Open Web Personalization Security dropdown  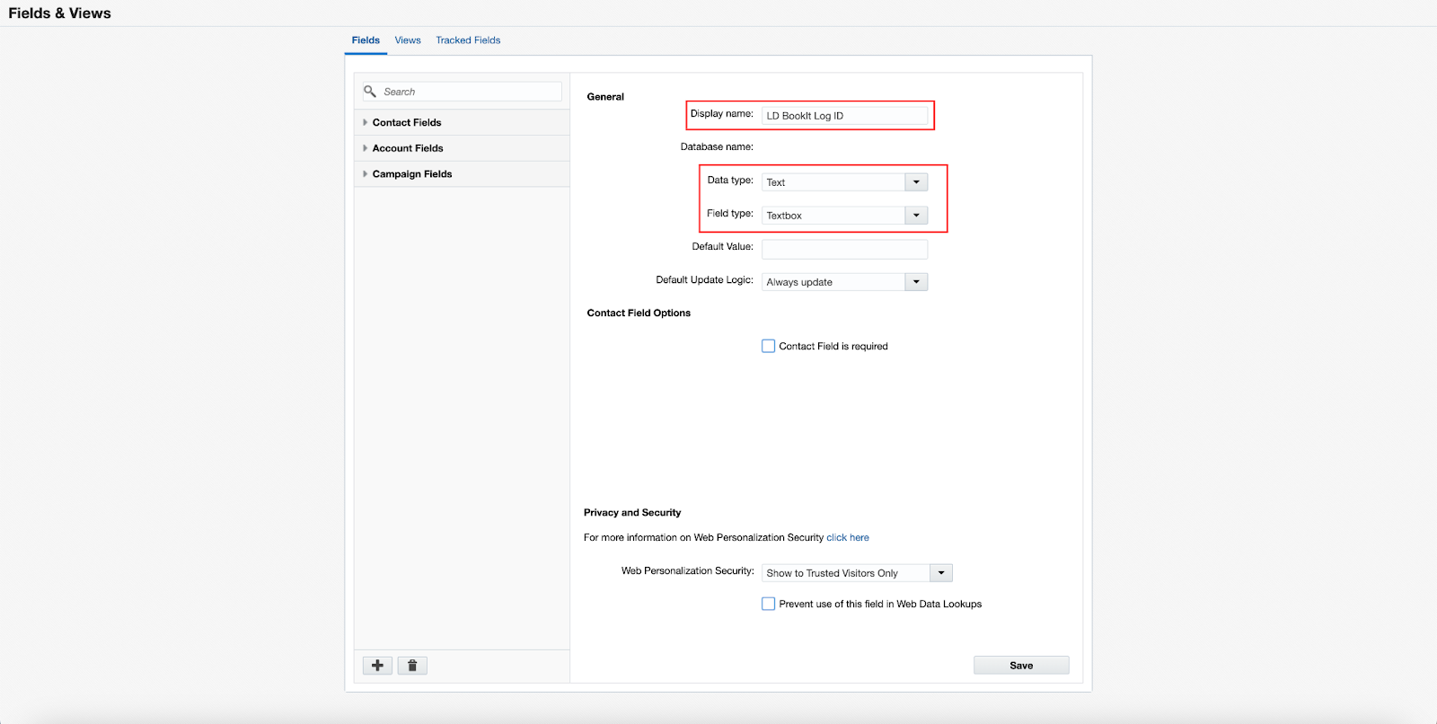(x=940, y=573)
